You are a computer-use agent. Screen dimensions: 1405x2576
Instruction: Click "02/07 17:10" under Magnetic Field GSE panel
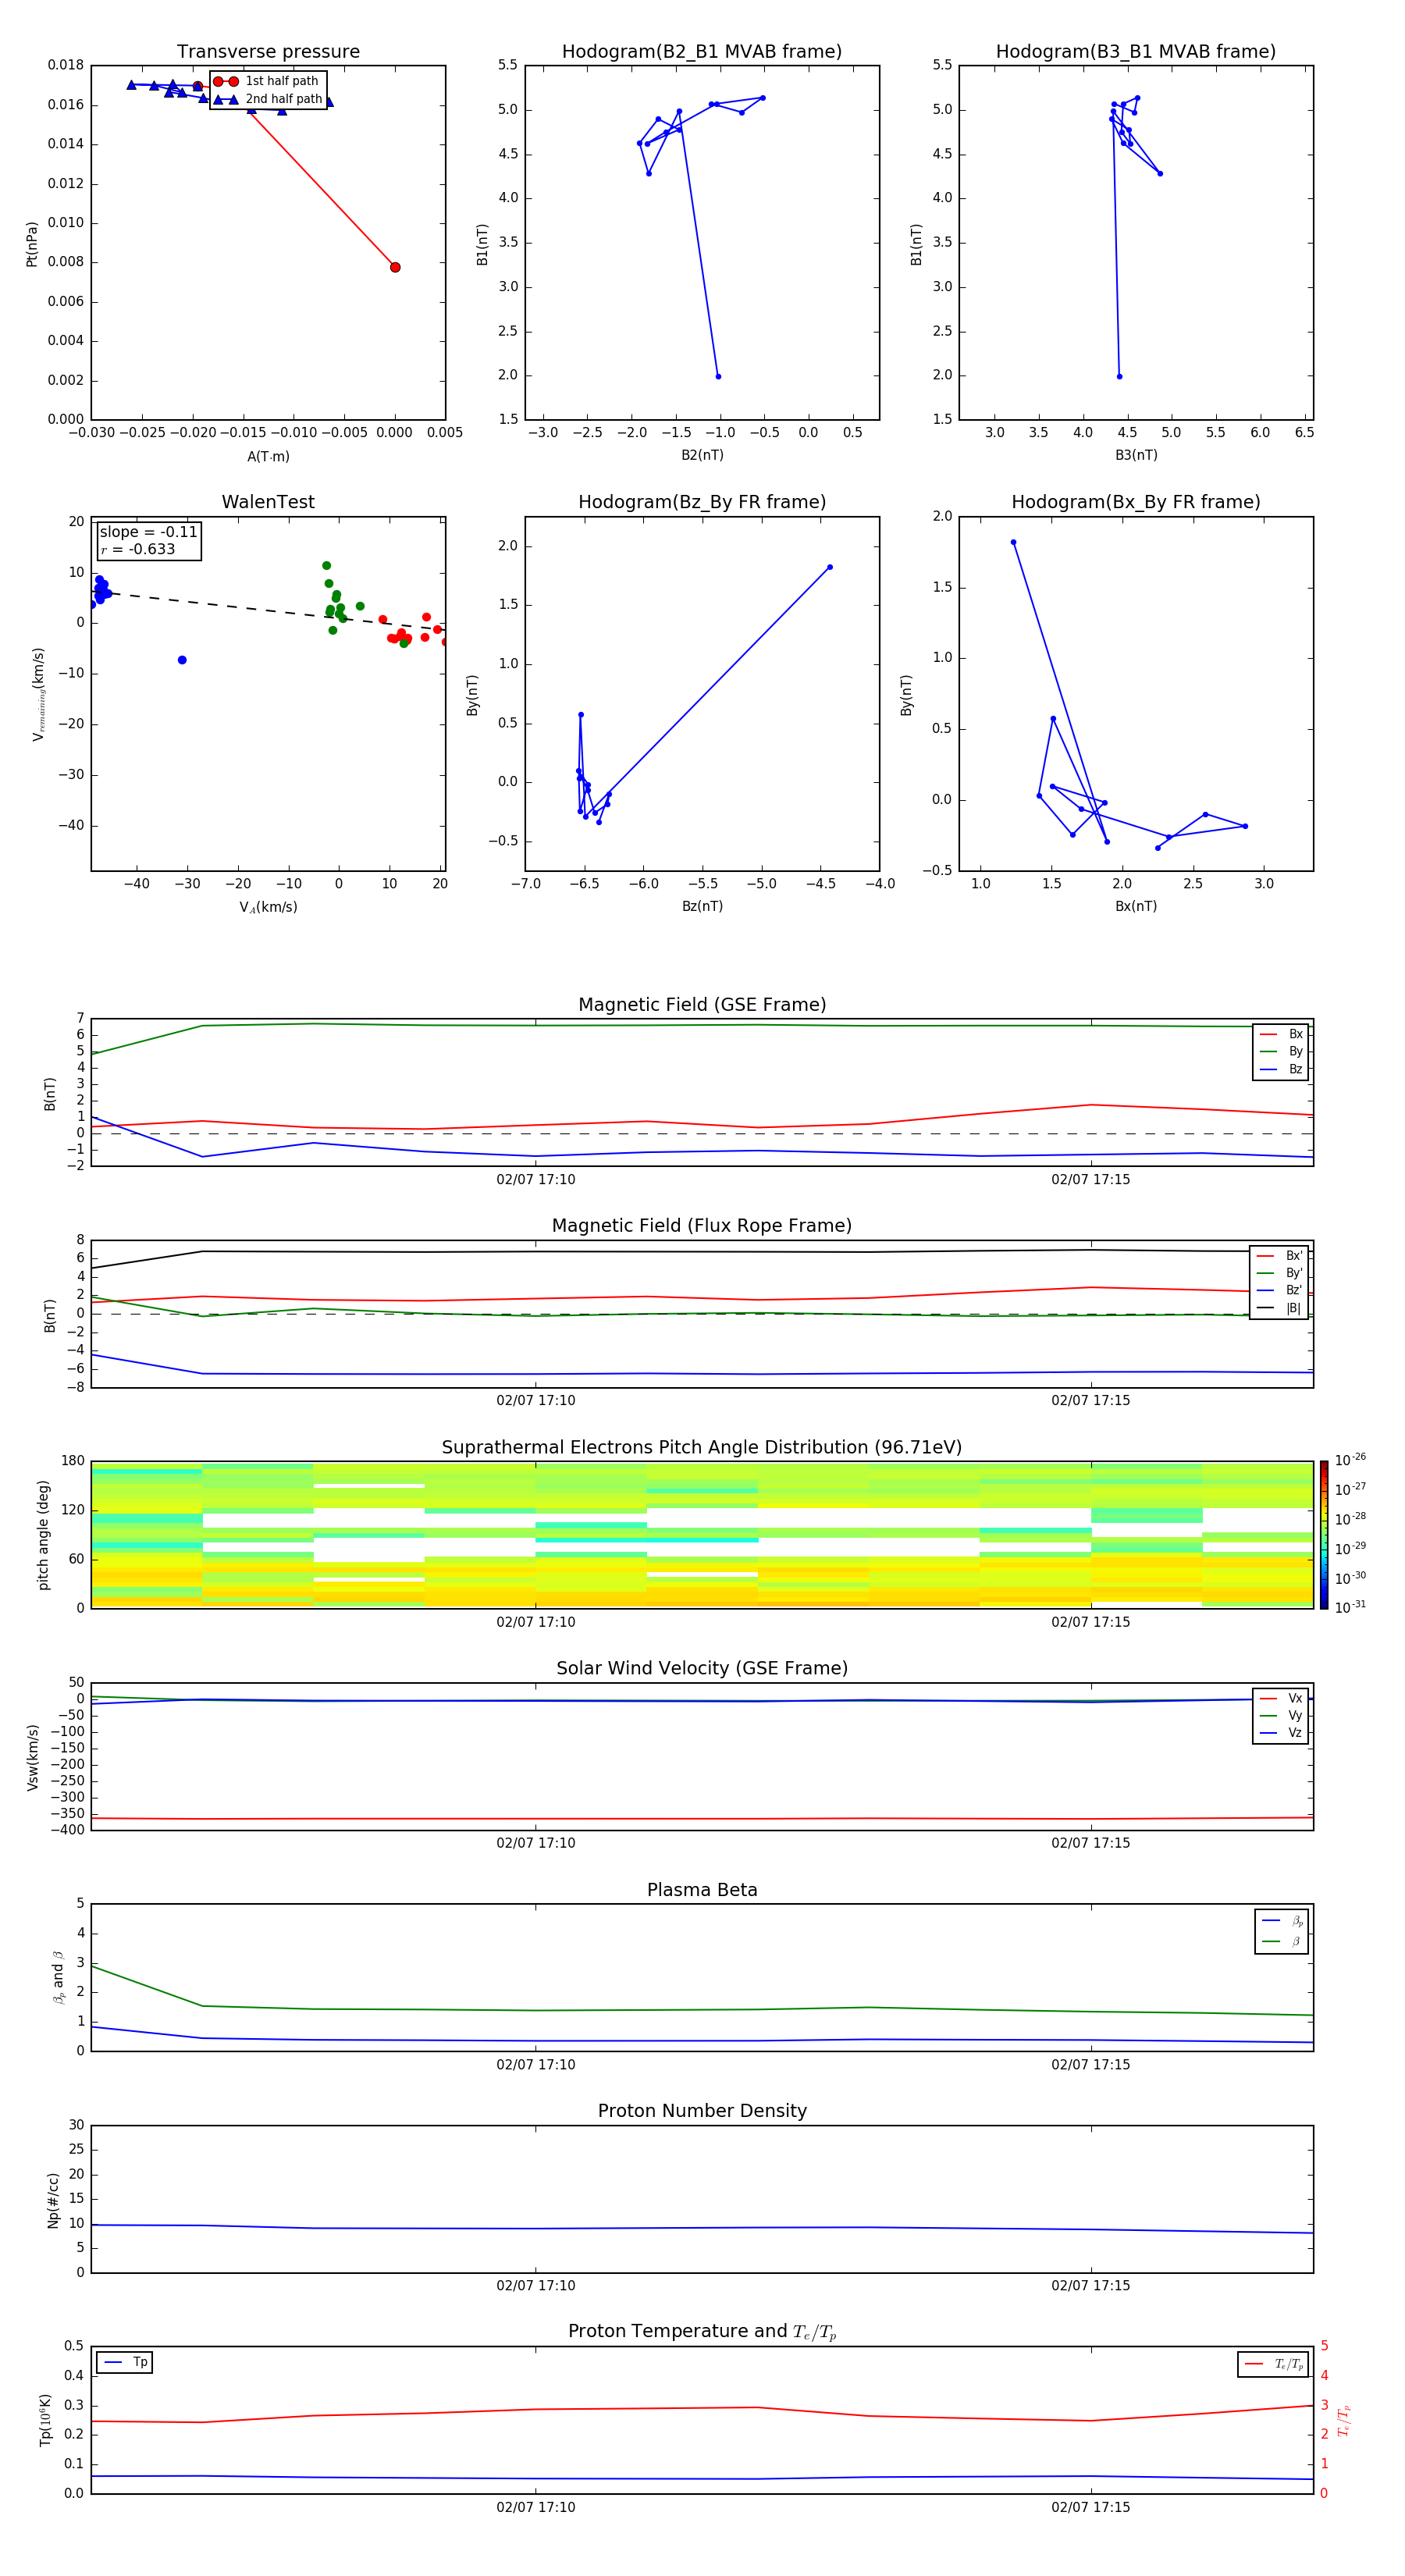pyautogui.click(x=536, y=1180)
